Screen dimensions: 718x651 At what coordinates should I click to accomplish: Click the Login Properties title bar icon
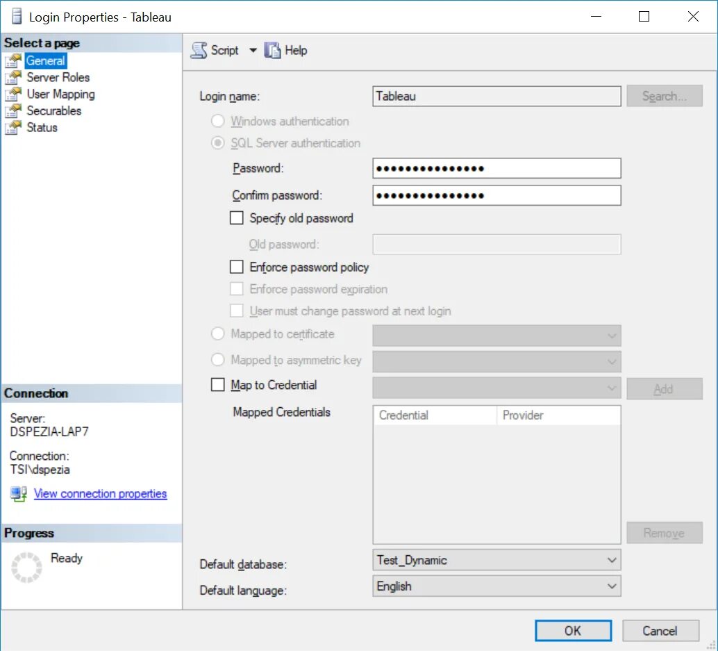17,17
